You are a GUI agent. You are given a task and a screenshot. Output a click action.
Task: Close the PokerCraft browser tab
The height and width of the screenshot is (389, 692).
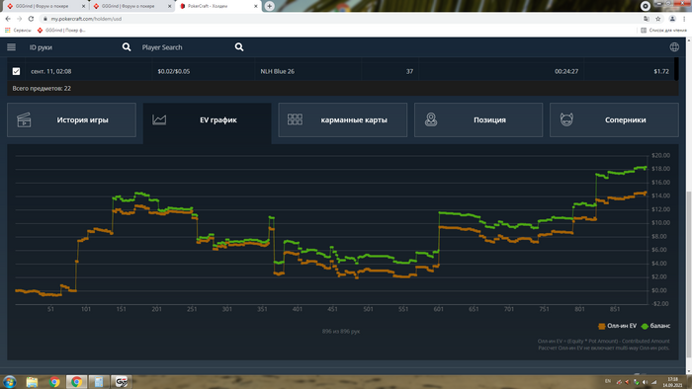(255, 6)
